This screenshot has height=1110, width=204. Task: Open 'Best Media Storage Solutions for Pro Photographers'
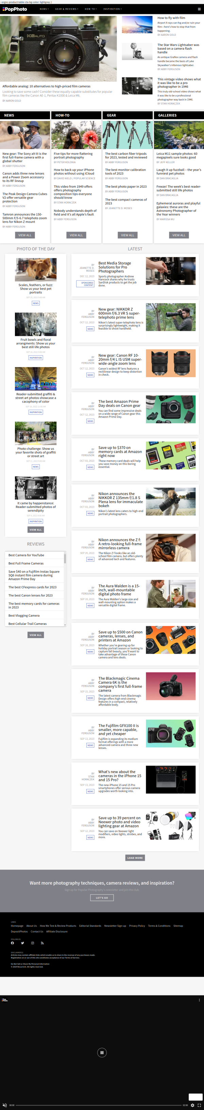click(x=115, y=267)
